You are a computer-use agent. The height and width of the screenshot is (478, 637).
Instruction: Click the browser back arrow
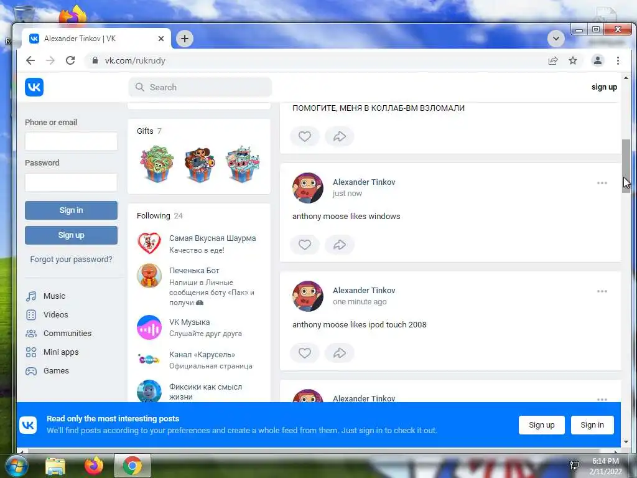coord(30,60)
